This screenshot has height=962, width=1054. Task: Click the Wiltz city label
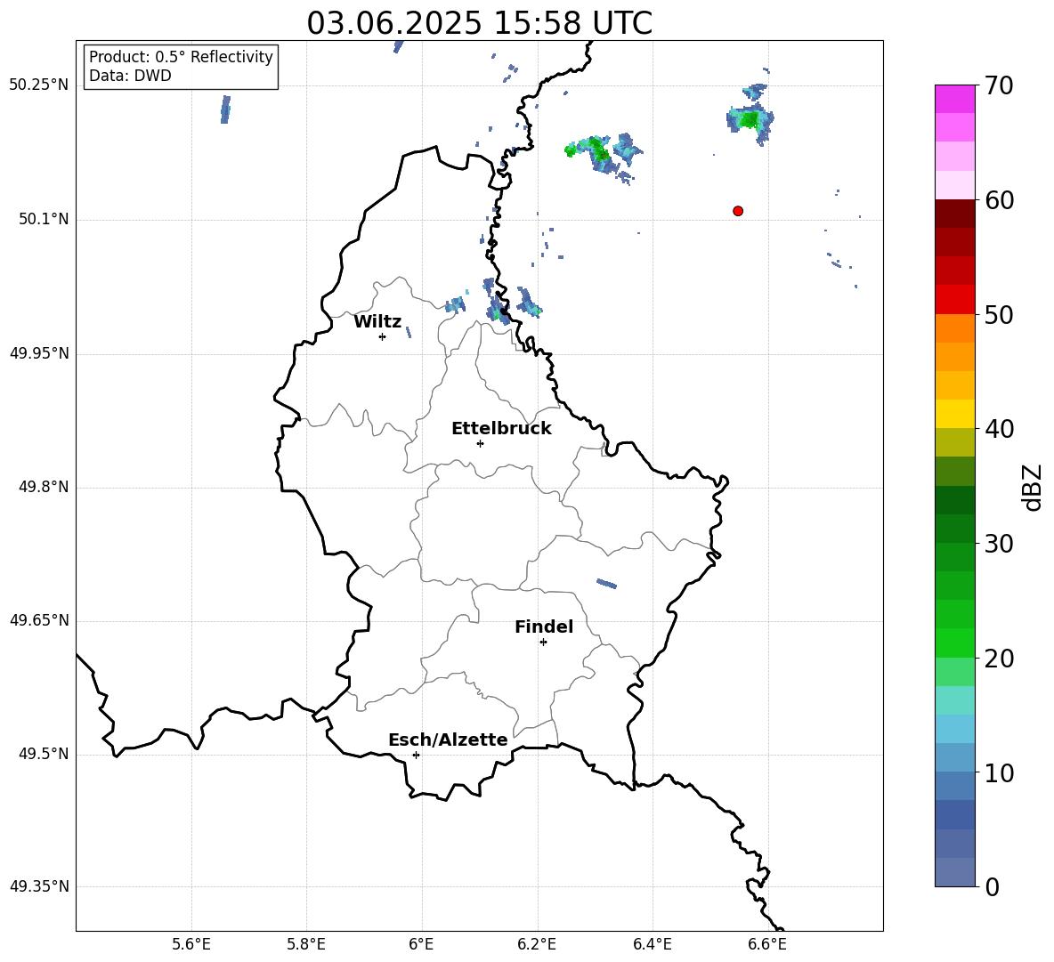pos(377,322)
